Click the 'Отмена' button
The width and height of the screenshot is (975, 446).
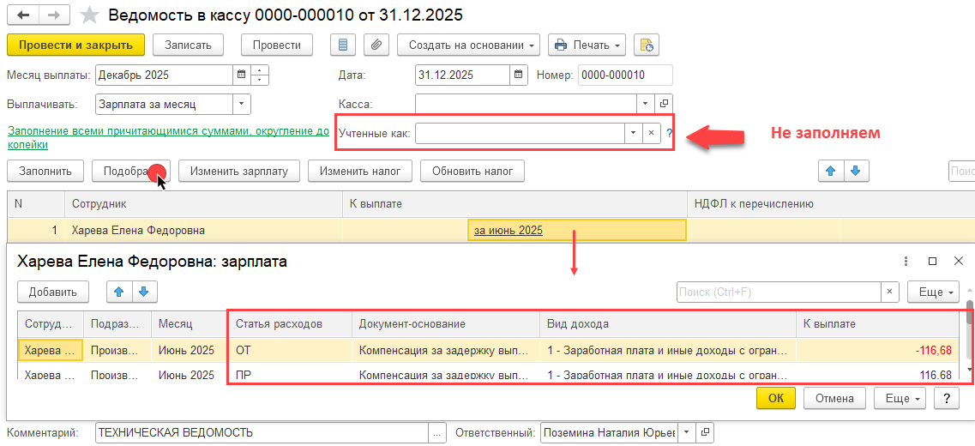[x=834, y=398]
